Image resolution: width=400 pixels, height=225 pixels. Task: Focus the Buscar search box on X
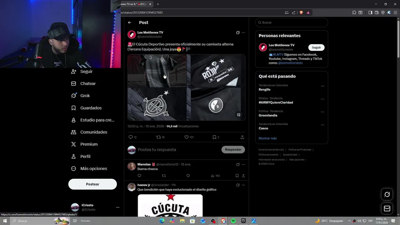click(x=292, y=22)
